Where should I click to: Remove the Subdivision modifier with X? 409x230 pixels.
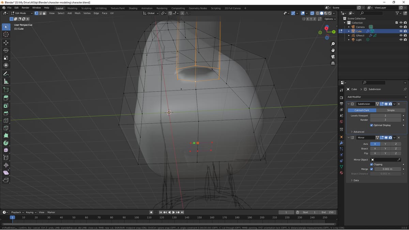pos(399,104)
